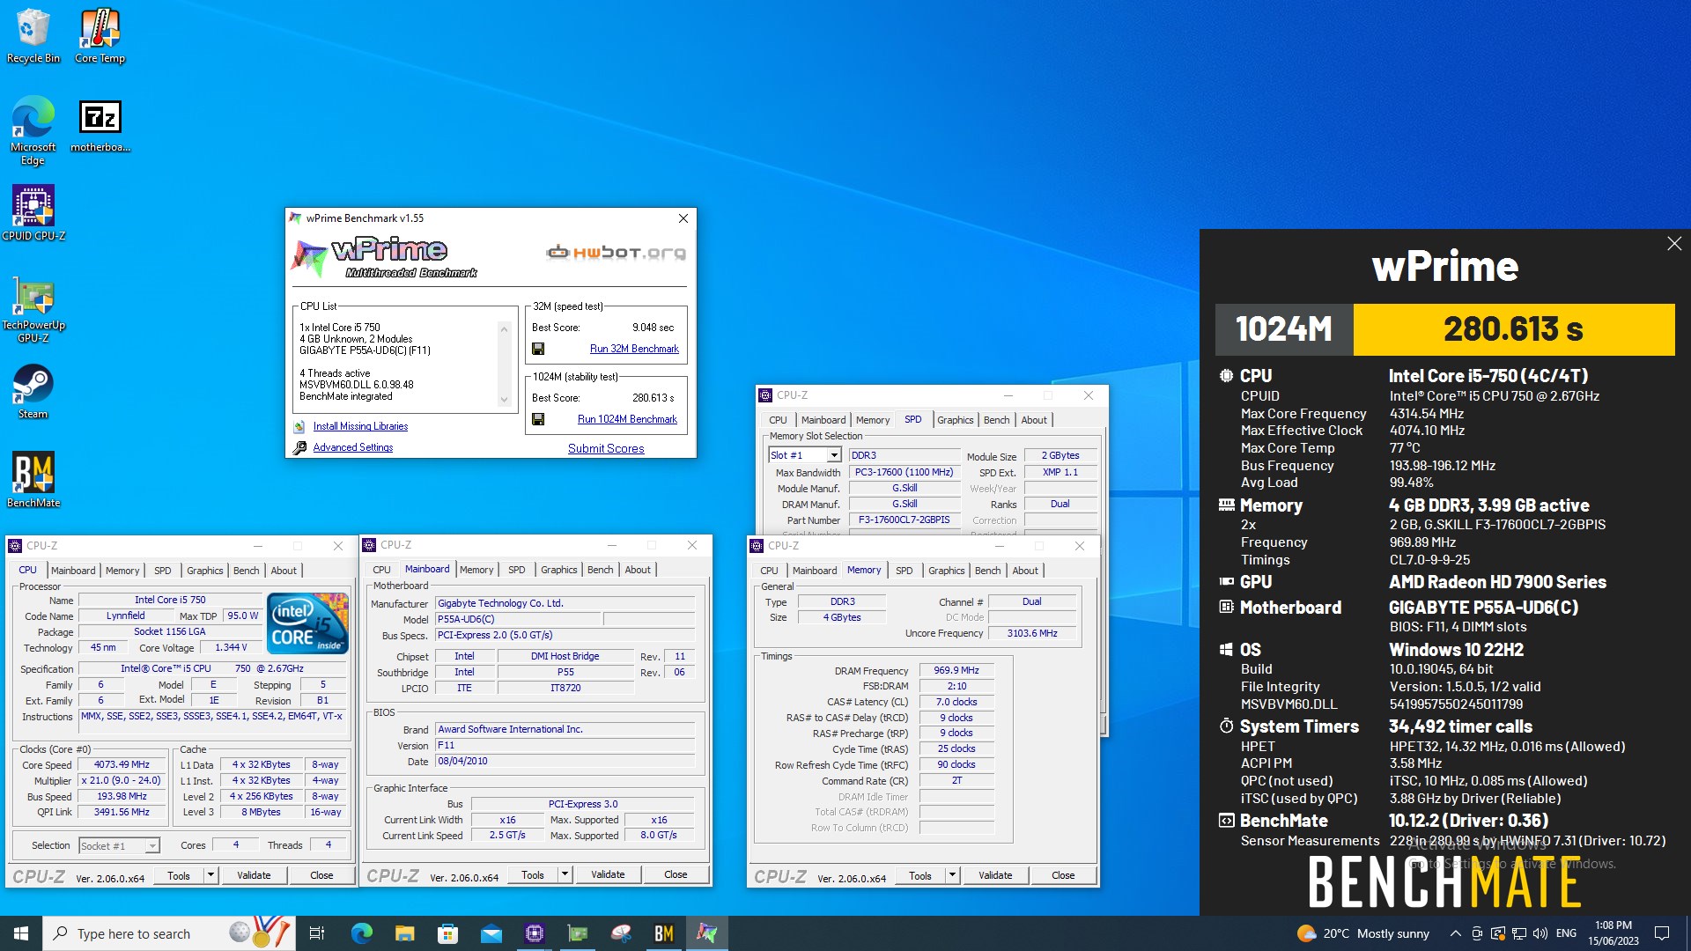
Task: Click Run 1024M Benchmark link
Action: tap(627, 419)
